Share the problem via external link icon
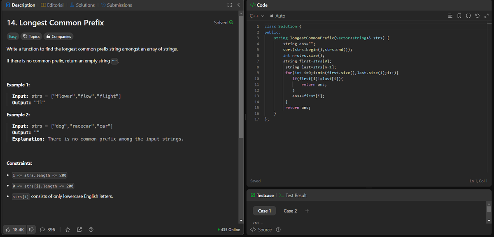This screenshot has height=237, width=494. [79, 230]
